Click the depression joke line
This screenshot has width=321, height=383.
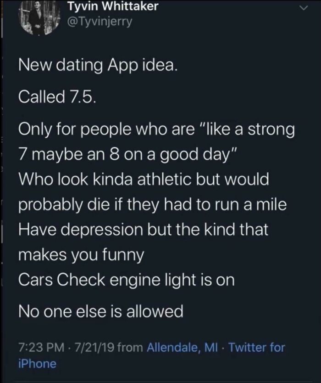pos(142,230)
